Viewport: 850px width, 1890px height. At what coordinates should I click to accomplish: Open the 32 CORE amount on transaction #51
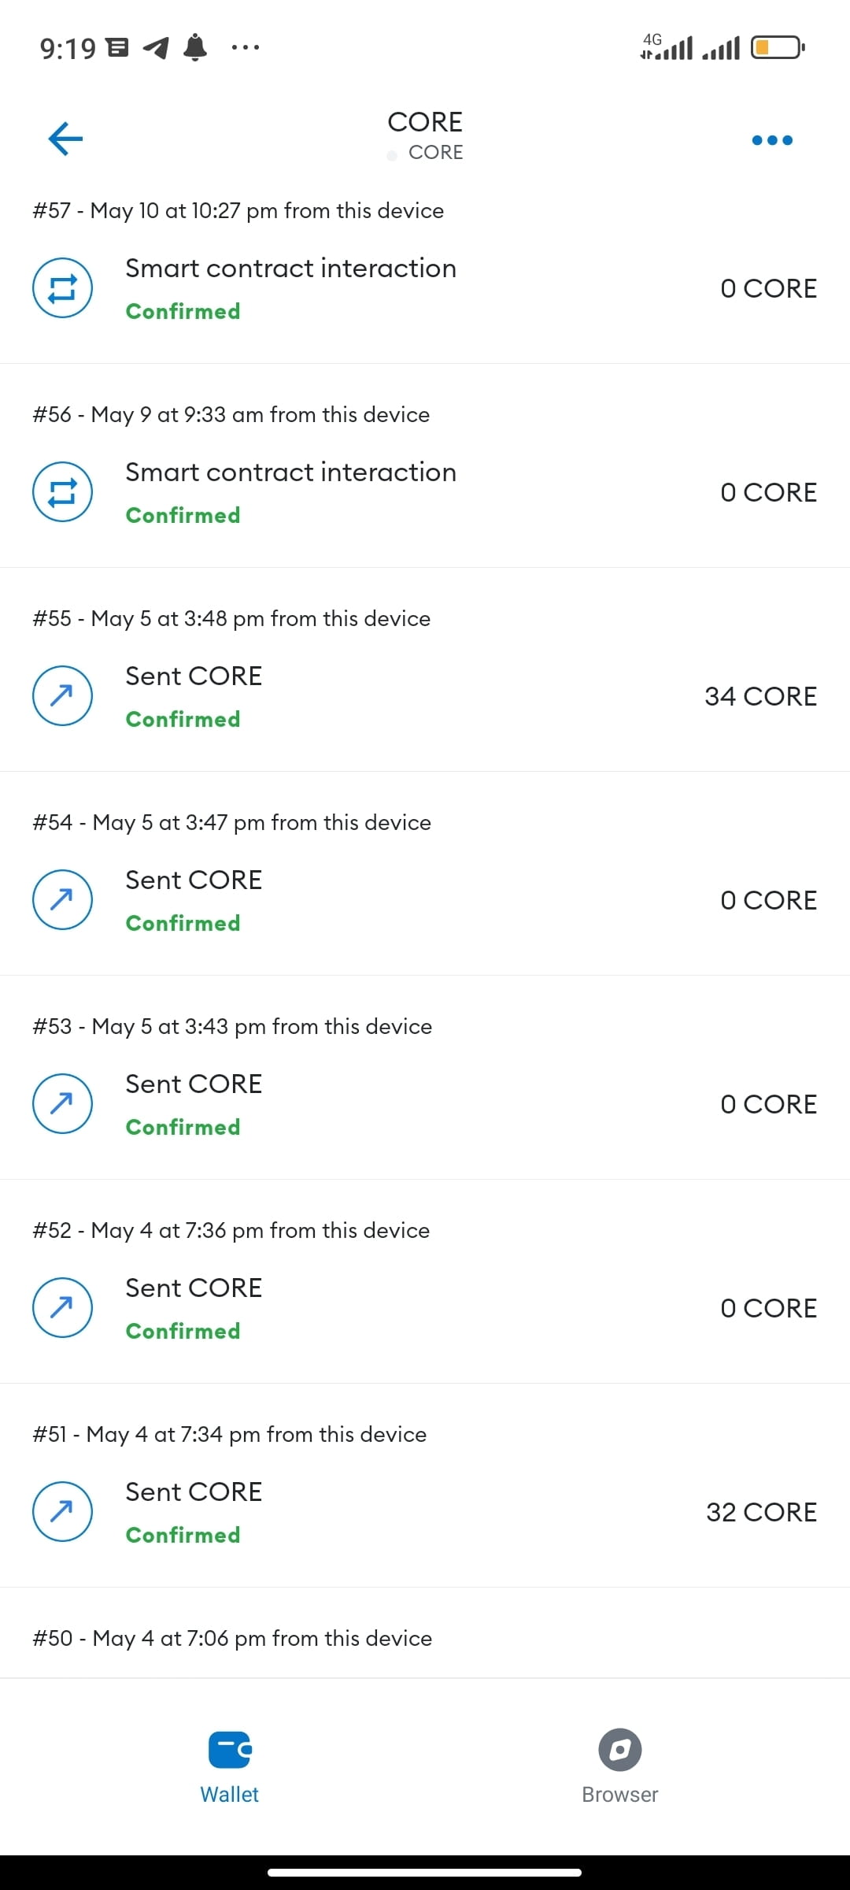(x=761, y=1512)
